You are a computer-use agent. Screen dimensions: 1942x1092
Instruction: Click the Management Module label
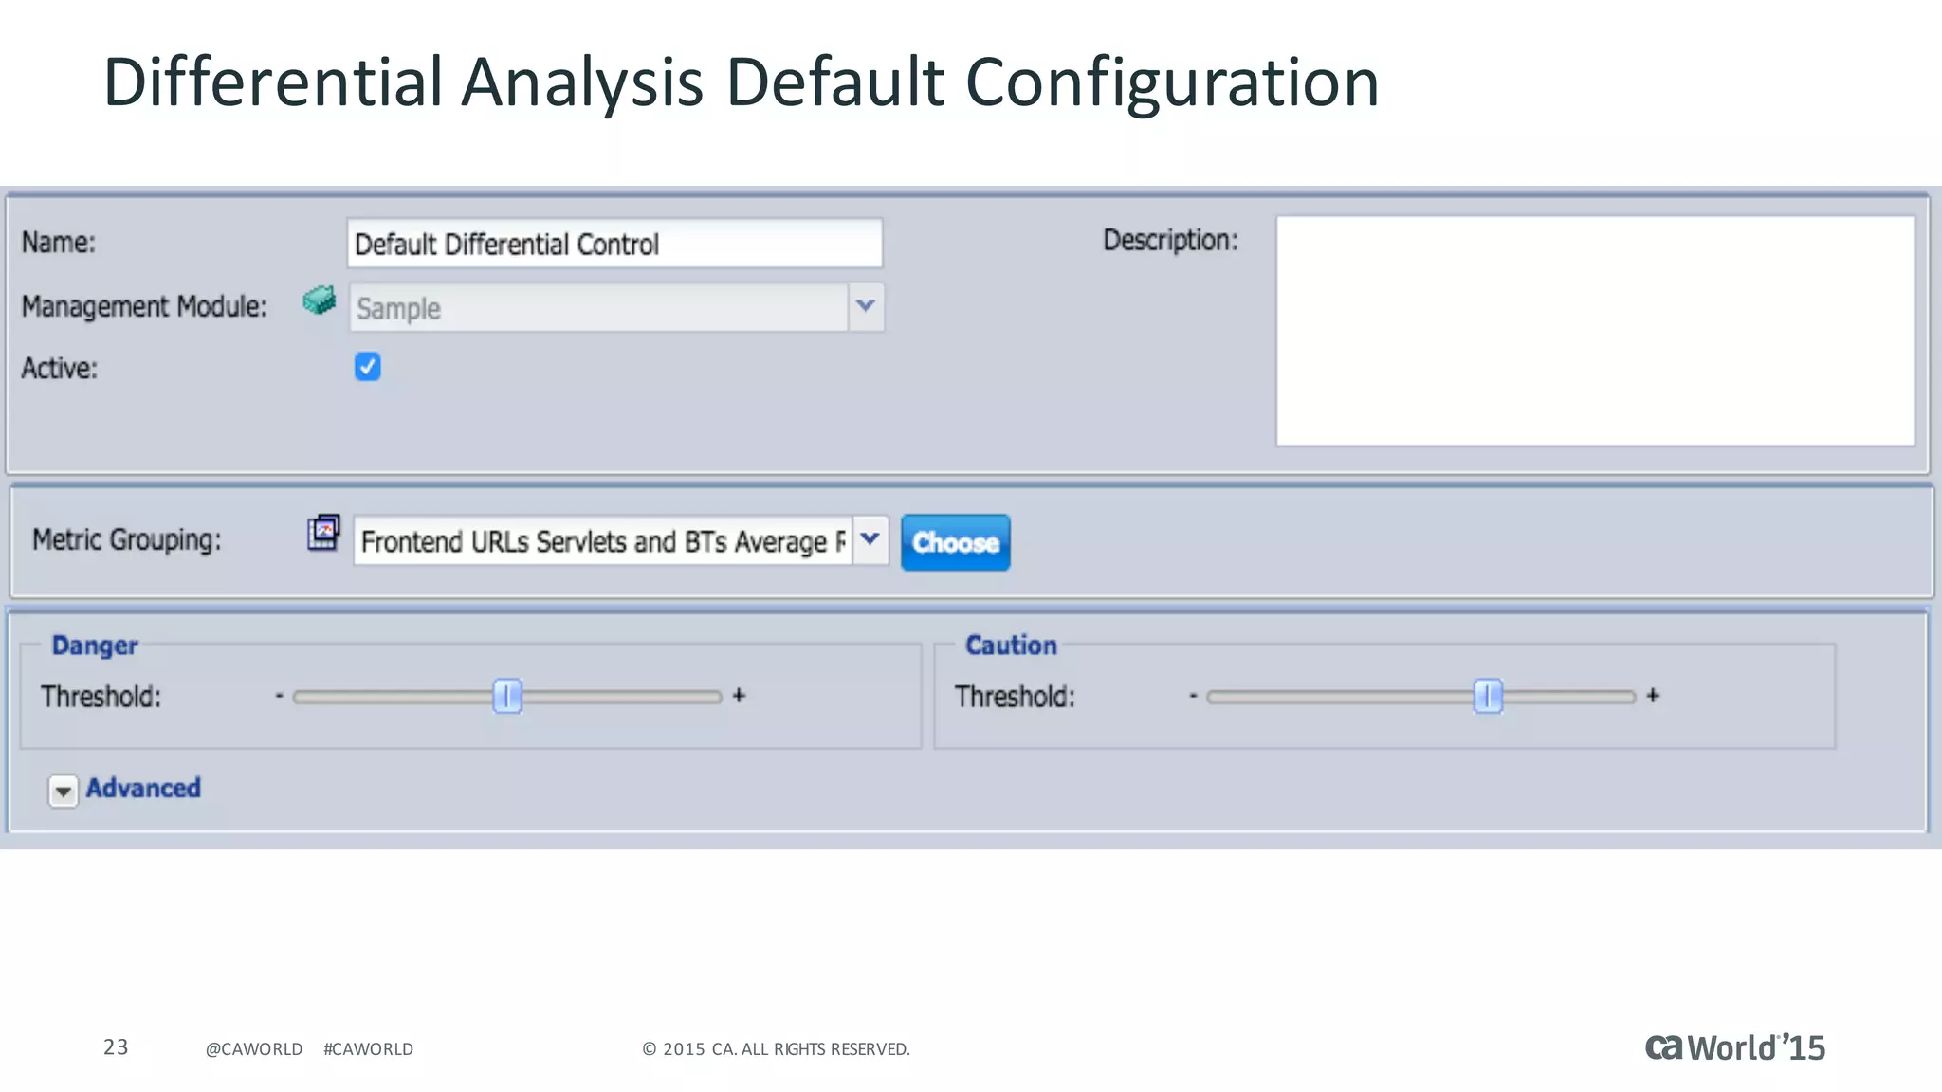(x=144, y=306)
